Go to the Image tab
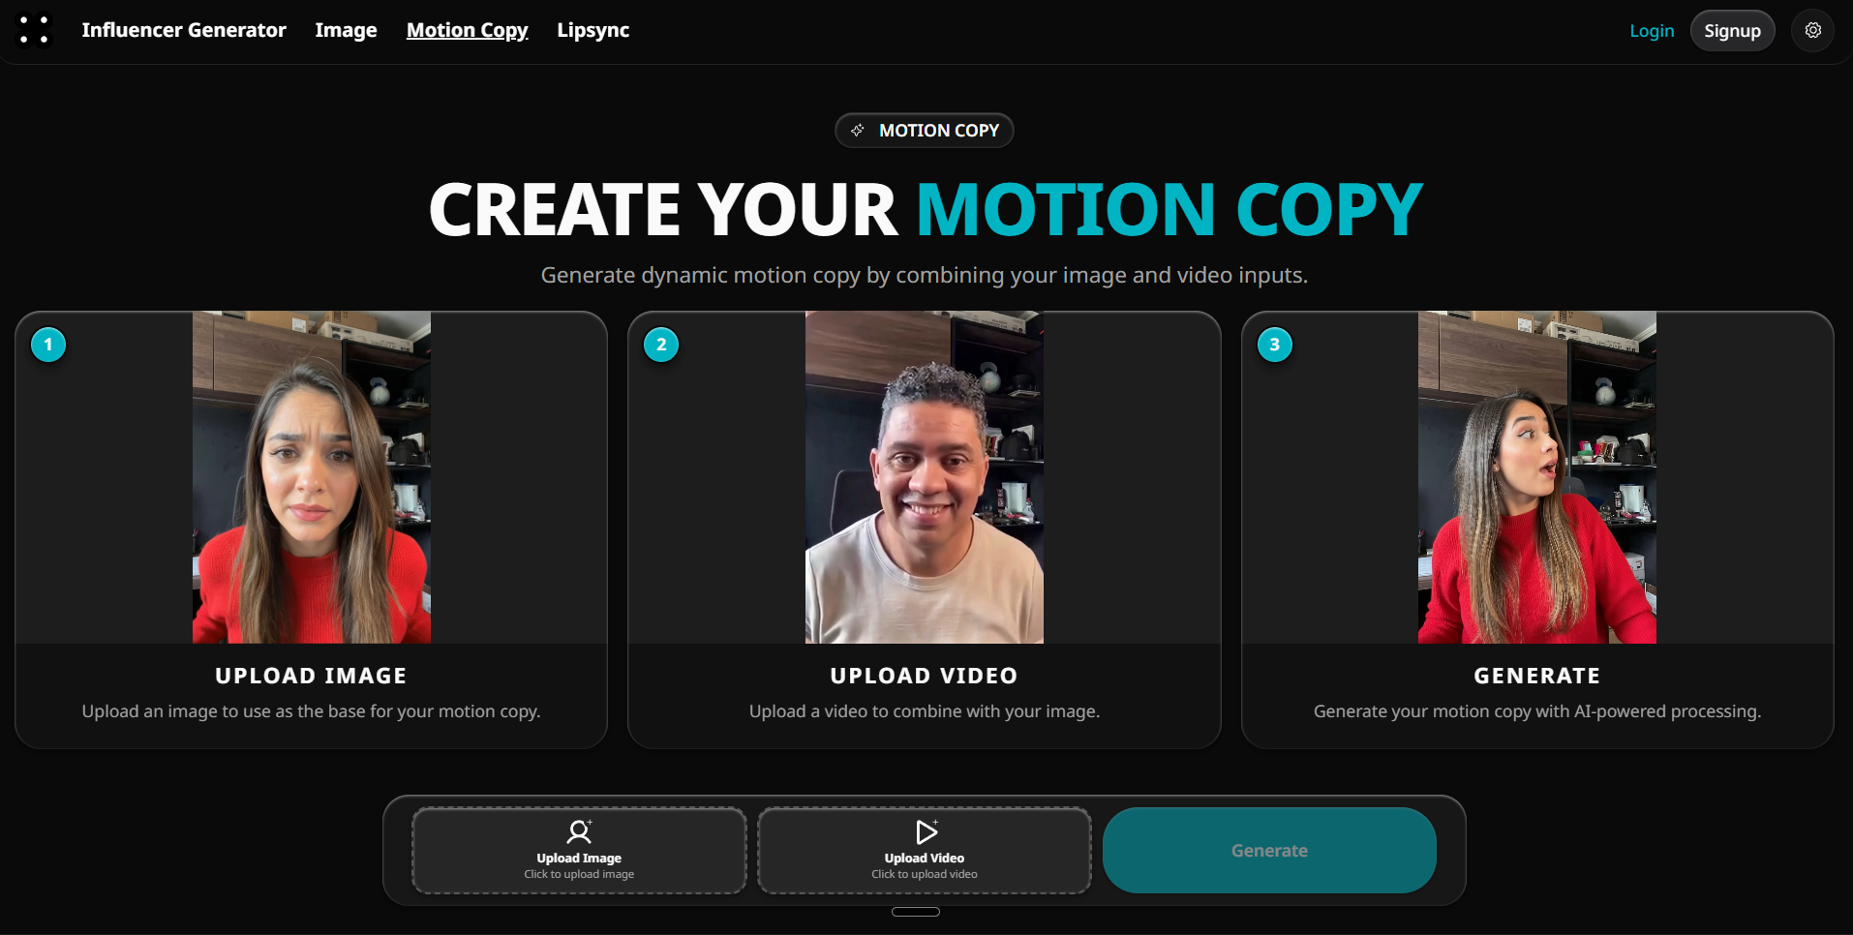1853x935 pixels. 346,30
